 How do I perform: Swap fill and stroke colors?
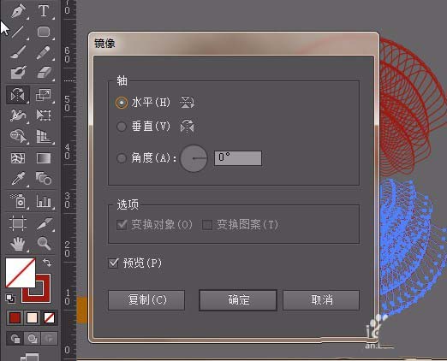47,263
